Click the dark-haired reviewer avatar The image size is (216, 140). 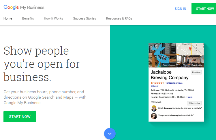[154, 116]
